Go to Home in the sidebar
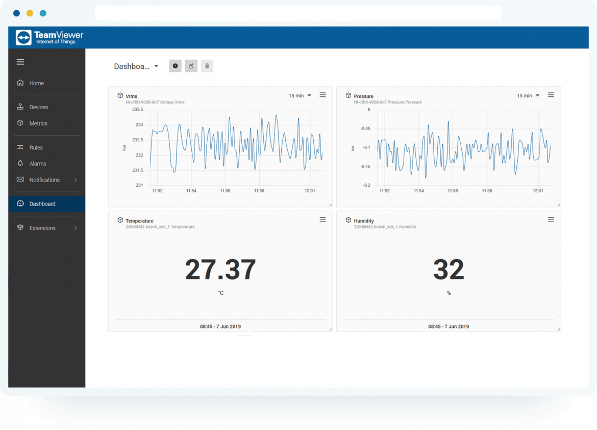The width and height of the screenshot is (597, 430). [x=36, y=83]
